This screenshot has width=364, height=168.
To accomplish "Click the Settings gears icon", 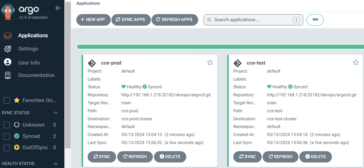I will [x=8, y=49].
